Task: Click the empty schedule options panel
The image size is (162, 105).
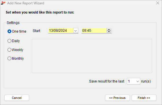Action: (x=92, y=56)
